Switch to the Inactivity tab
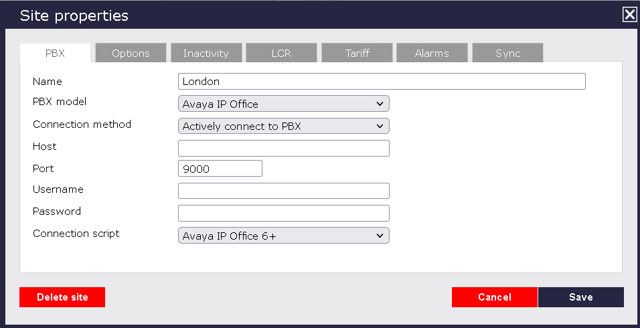640x328 pixels. click(x=206, y=54)
